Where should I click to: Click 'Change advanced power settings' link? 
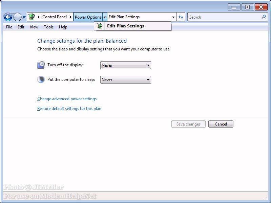[x=67, y=99]
